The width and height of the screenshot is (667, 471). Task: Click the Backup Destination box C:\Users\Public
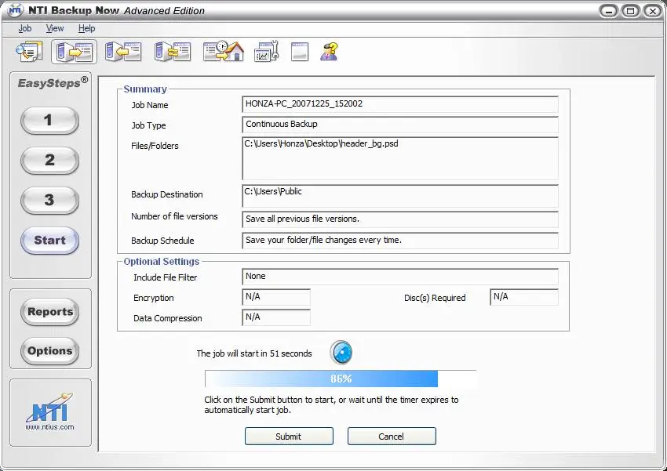[x=400, y=196]
